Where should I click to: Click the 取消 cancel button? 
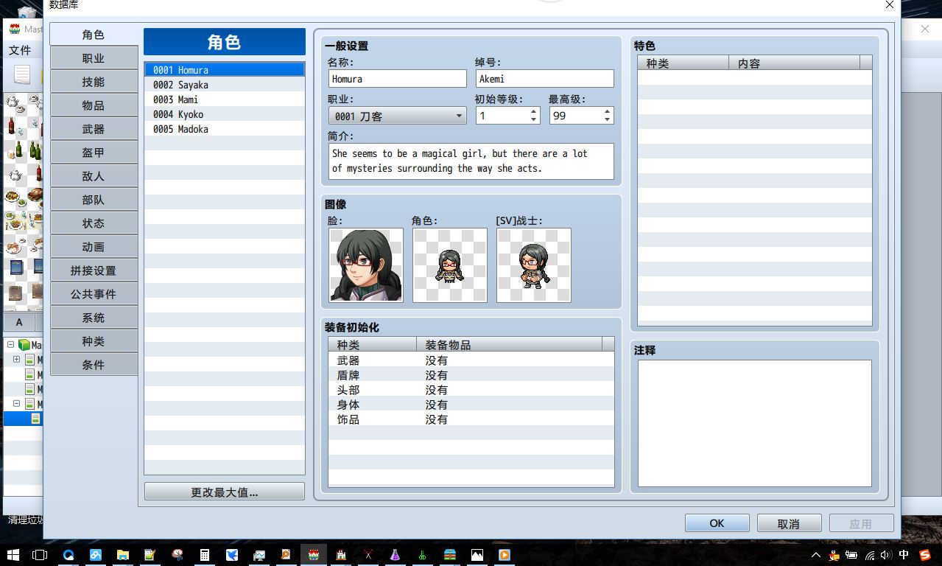coord(789,523)
